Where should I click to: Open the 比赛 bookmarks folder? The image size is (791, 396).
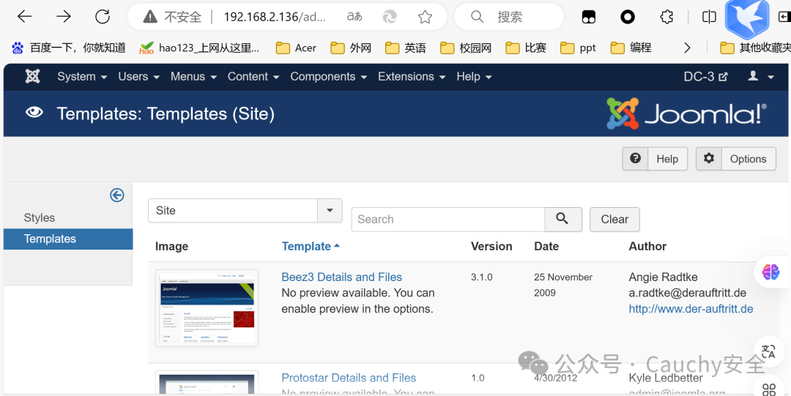pyautogui.click(x=526, y=48)
